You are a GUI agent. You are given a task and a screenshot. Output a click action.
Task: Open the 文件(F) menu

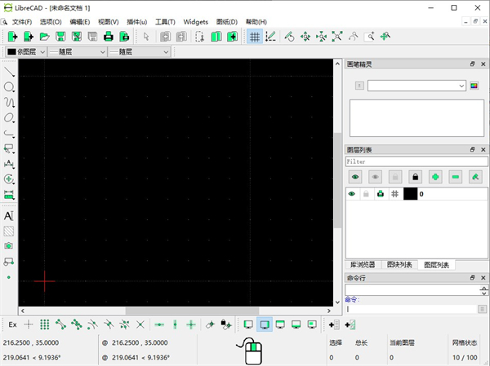click(22, 22)
